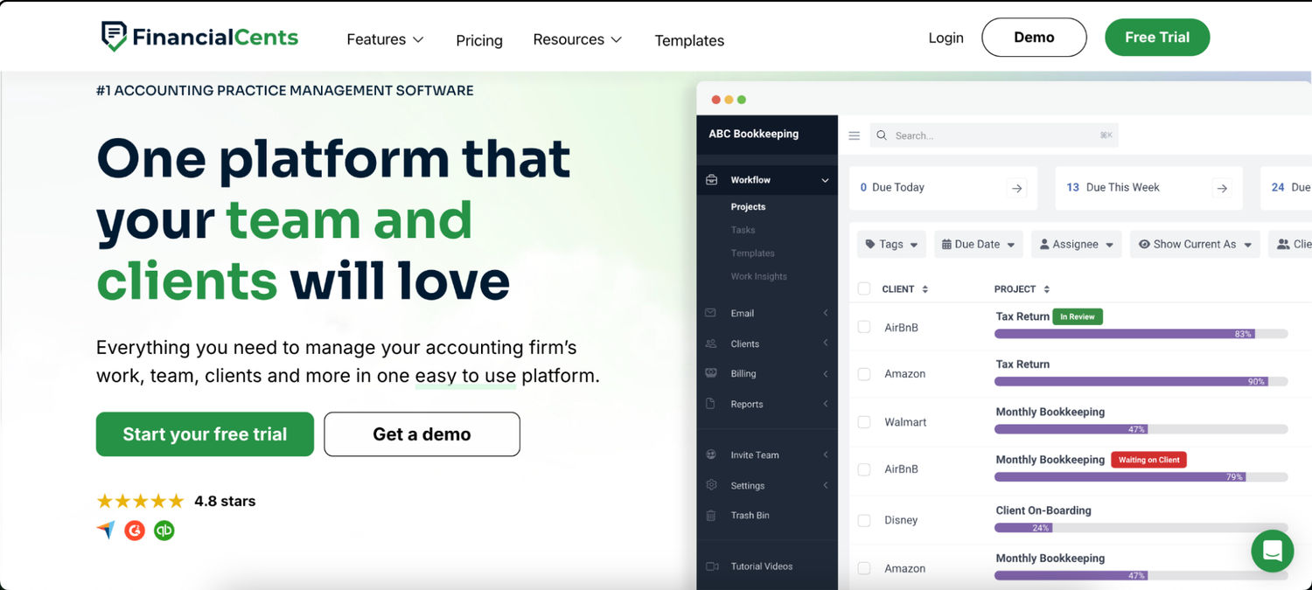
Task: Tick the Disney row checkbox
Action: 864,520
